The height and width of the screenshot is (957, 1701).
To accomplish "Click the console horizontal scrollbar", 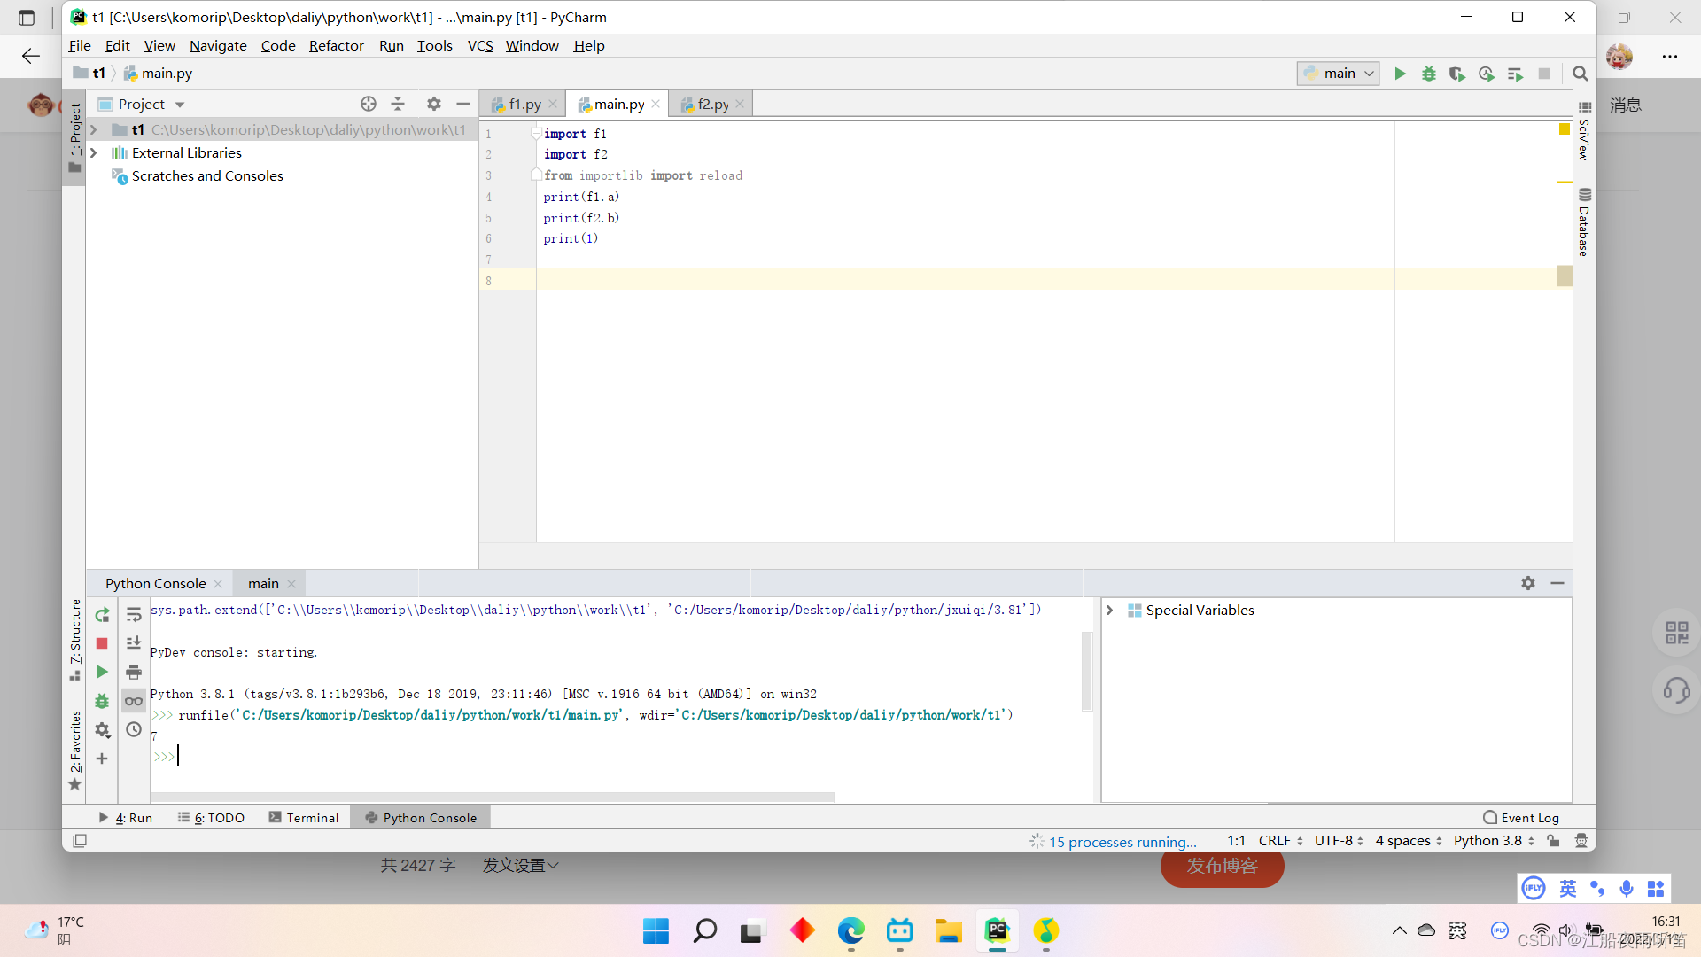I will click(x=492, y=797).
